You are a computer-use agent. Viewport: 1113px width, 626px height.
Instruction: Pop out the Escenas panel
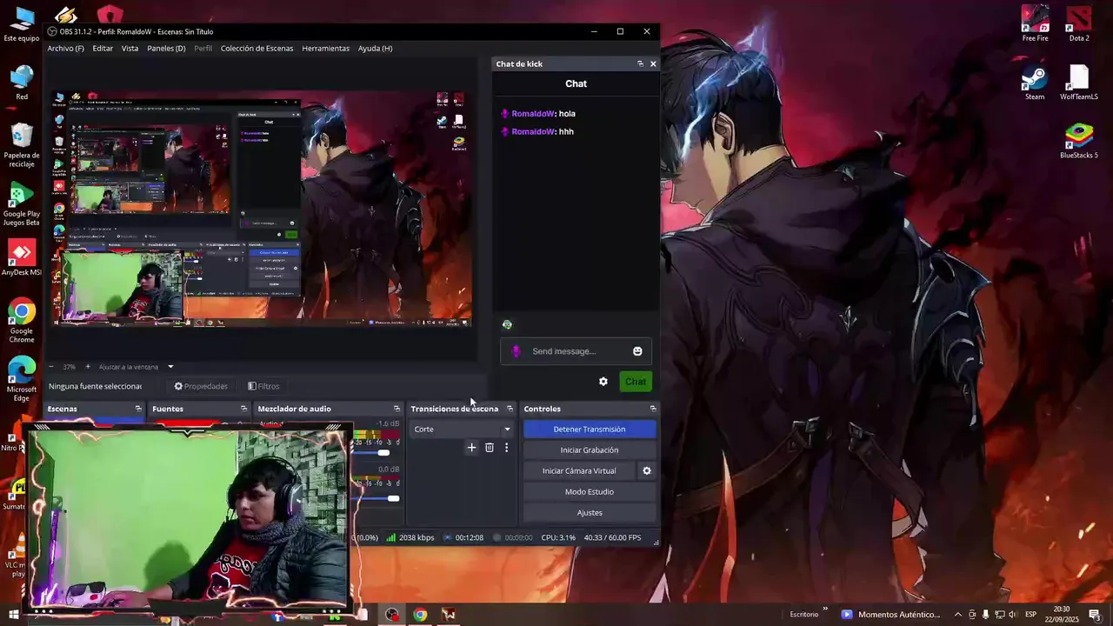(137, 409)
